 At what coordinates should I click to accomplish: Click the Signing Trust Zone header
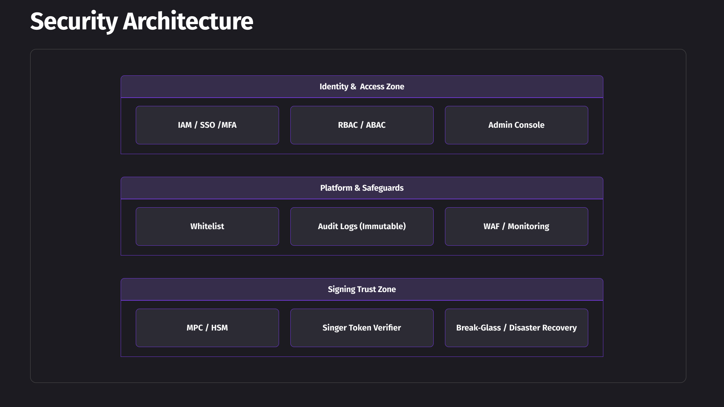(x=362, y=289)
